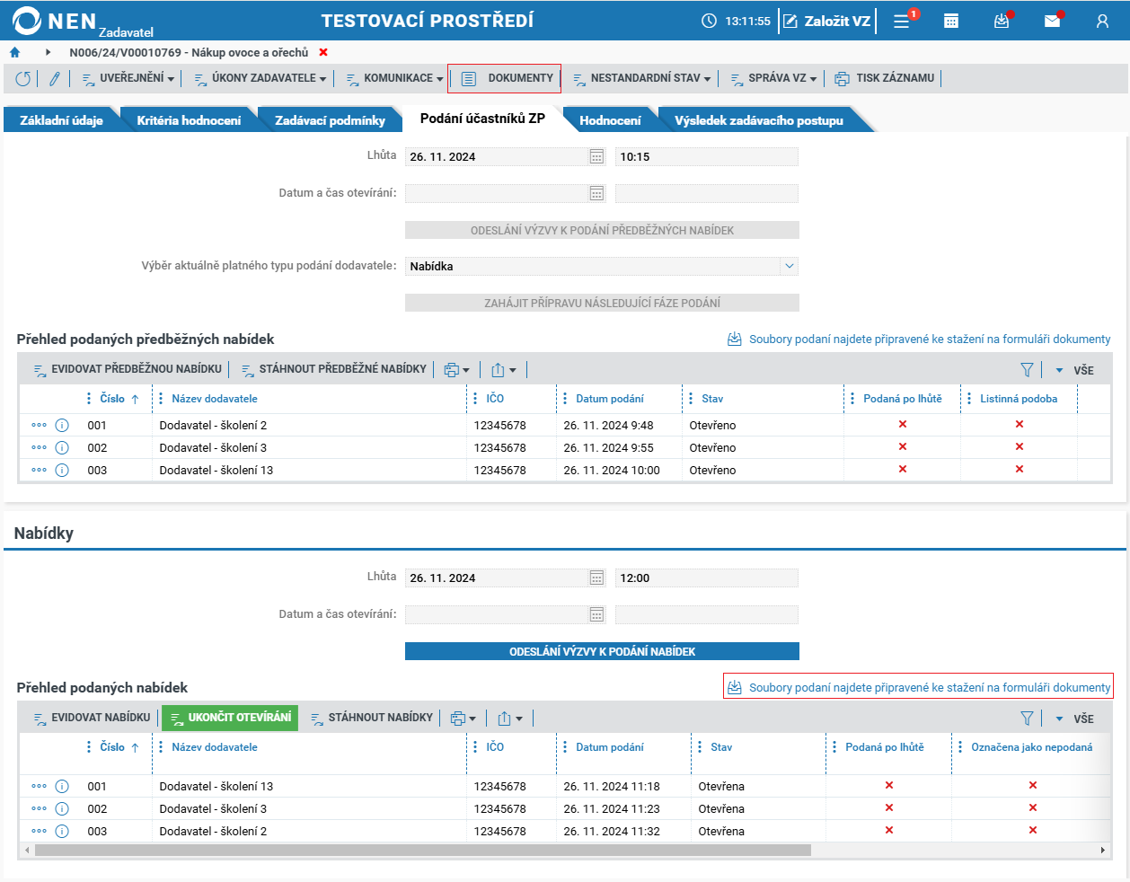Show info for preliminary offer 002 Dodavatel - školení 3

pyautogui.click(x=62, y=448)
